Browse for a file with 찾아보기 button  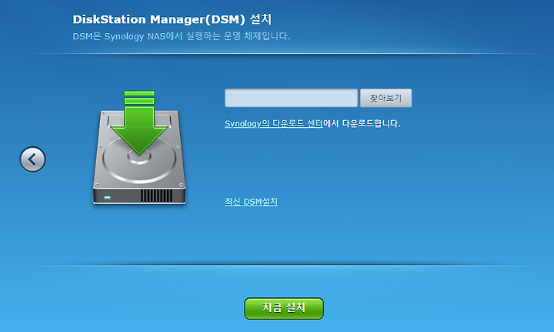pyautogui.click(x=385, y=98)
